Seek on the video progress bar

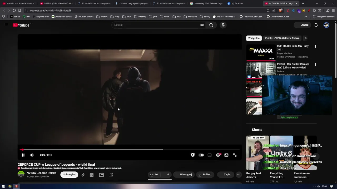click(130, 150)
